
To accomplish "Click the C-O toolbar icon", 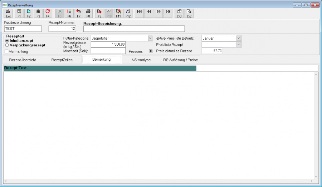I will click(x=179, y=14).
